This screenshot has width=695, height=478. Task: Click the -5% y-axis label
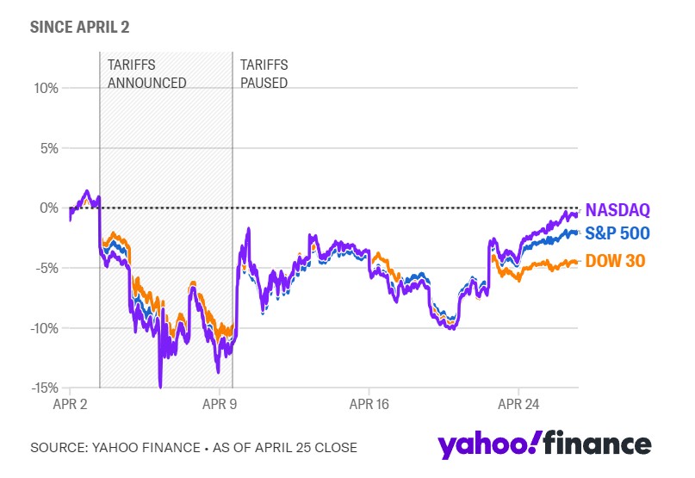coord(47,268)
